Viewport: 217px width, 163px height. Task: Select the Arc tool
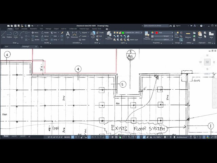[x=22, y=35]
